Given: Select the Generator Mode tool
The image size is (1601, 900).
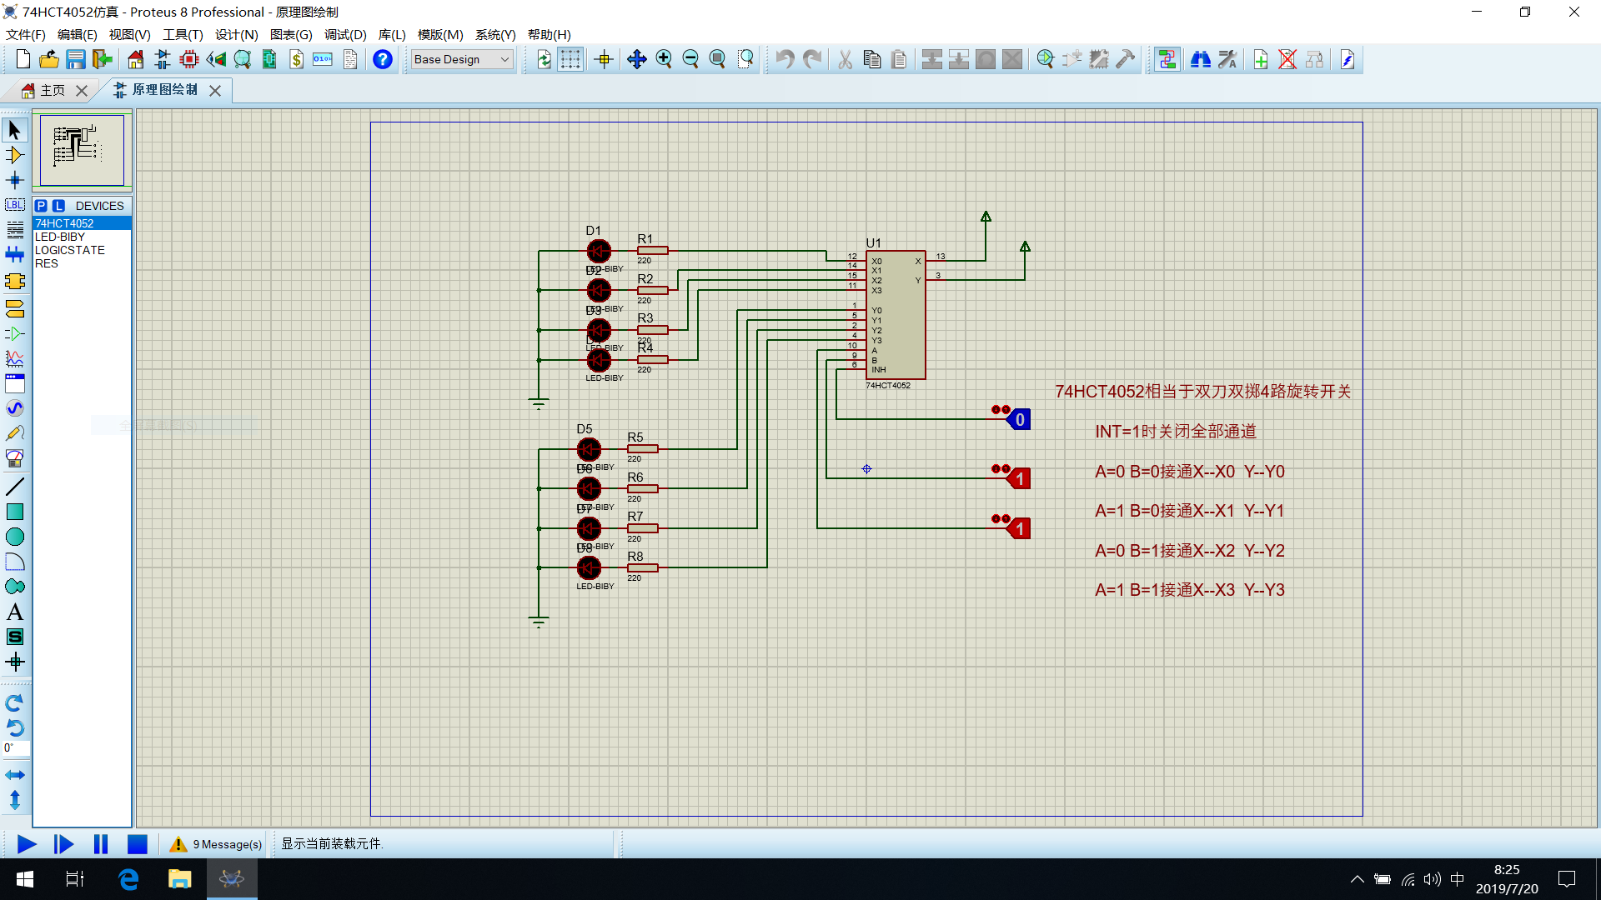Looking at the screenshot, I should tap(15, 408).
